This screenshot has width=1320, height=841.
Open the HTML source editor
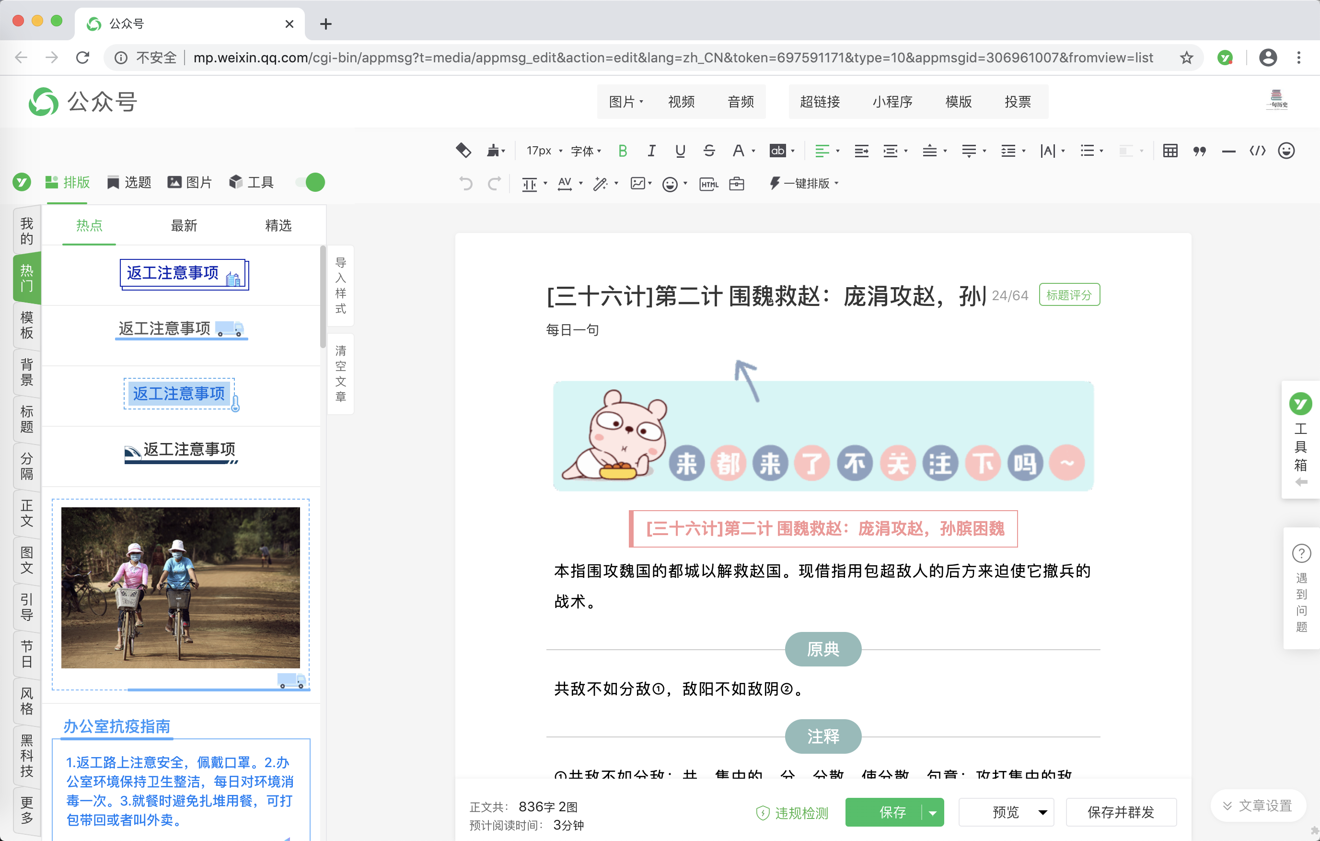coord(708,184)
